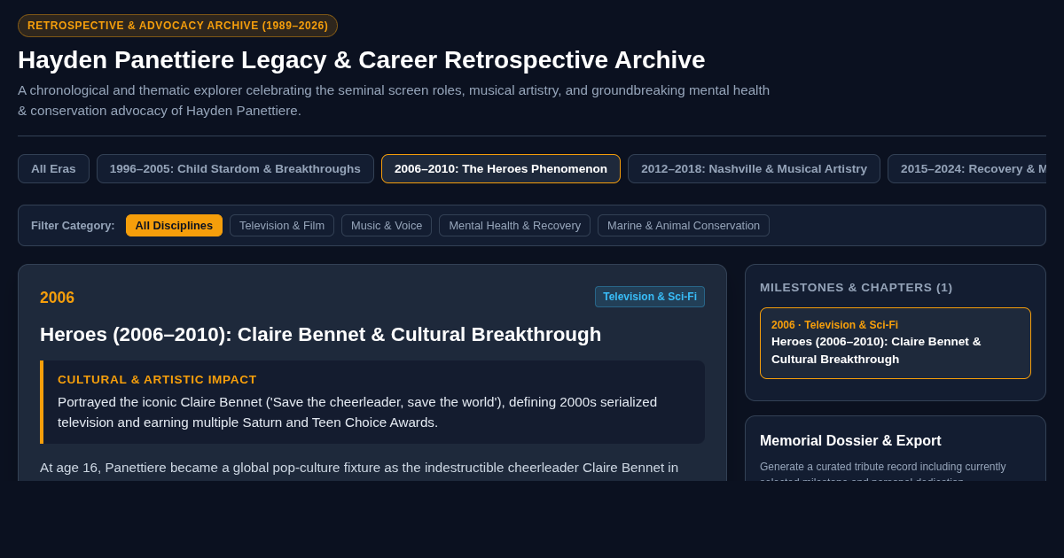
Task: Click the Hayden Panettiere Legacy page title
Action: pos(361,59)
